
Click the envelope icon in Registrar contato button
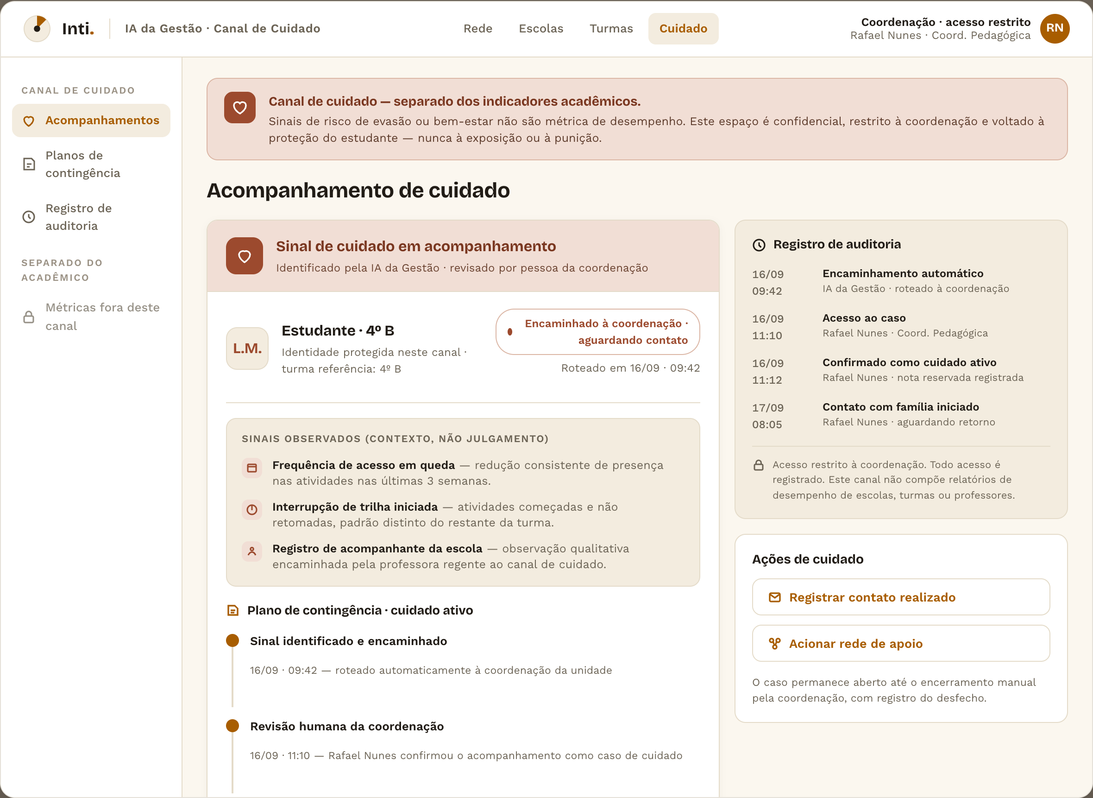[774, 597]
